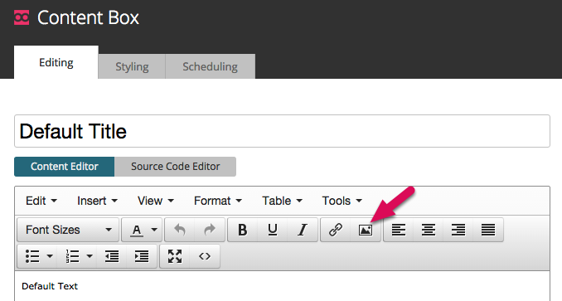This screenshot has width=562, height=301.
Task: Expand the text color dropdown arrow
Action: (x=154, y=230)
